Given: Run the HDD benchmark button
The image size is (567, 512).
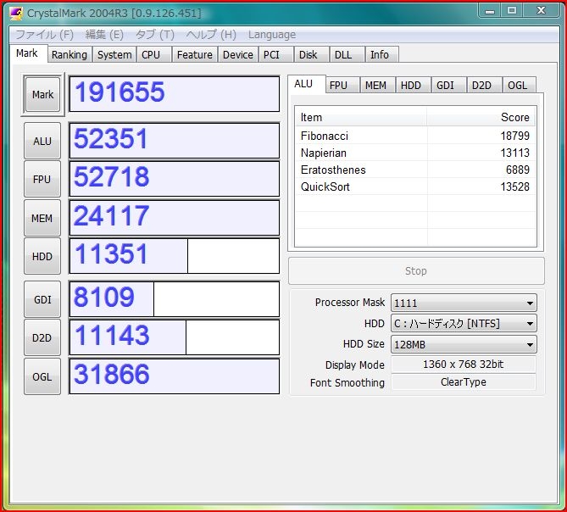Looking at the screenshot, I should pos(42,256).
